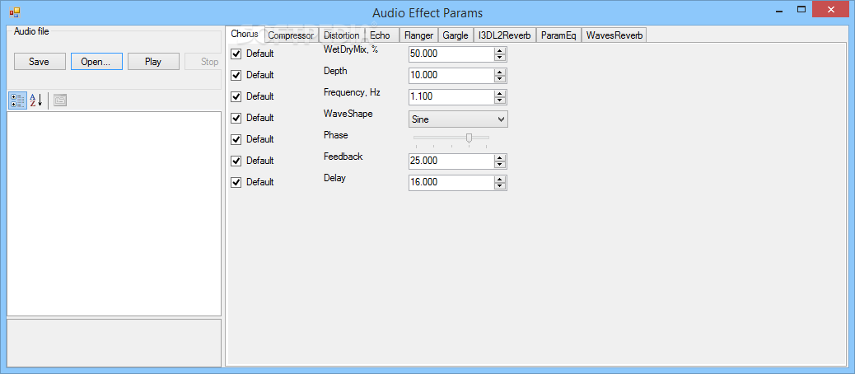Decrease WetDryMix value with down arrow

click(x=499, y=58)
